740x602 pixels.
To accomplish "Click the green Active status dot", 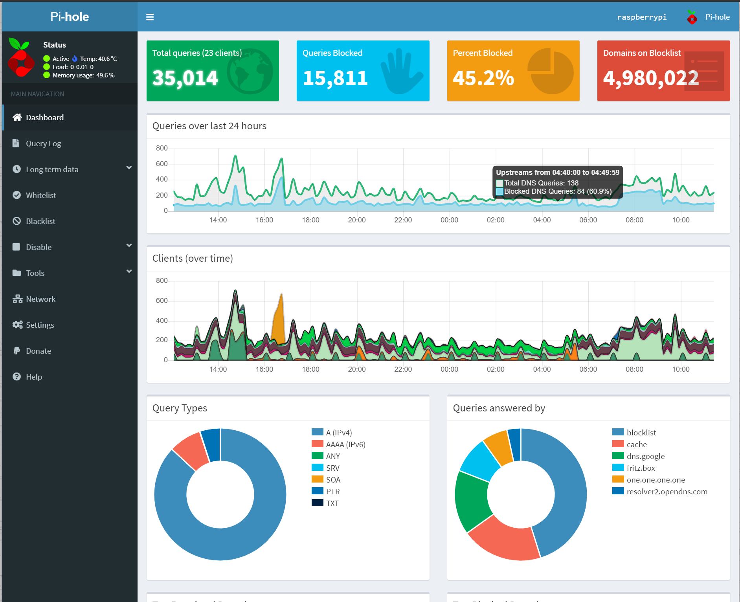I will pyautogui.click(x=46, y=59).
